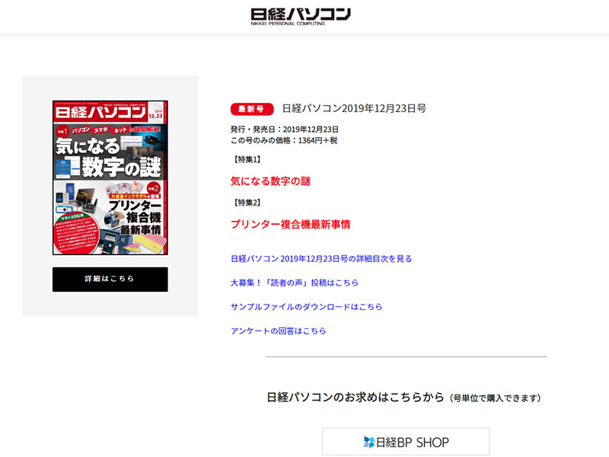This screenshot has height=457, width=609.
Task: Open the サンプルファイルのダウンロードはこちら link
Action: click(307, 307)
